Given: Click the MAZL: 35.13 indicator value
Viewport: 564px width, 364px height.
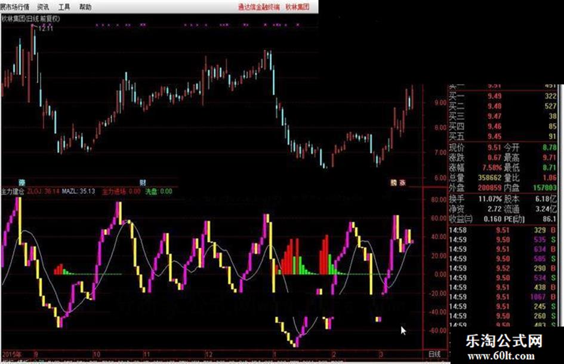Looking at the screenshot, I should pos(78,191).
